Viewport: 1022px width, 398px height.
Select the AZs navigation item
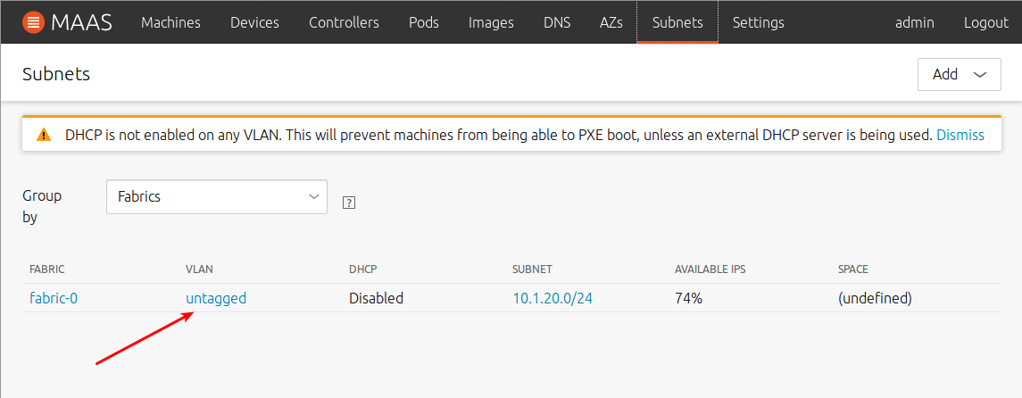611,22
